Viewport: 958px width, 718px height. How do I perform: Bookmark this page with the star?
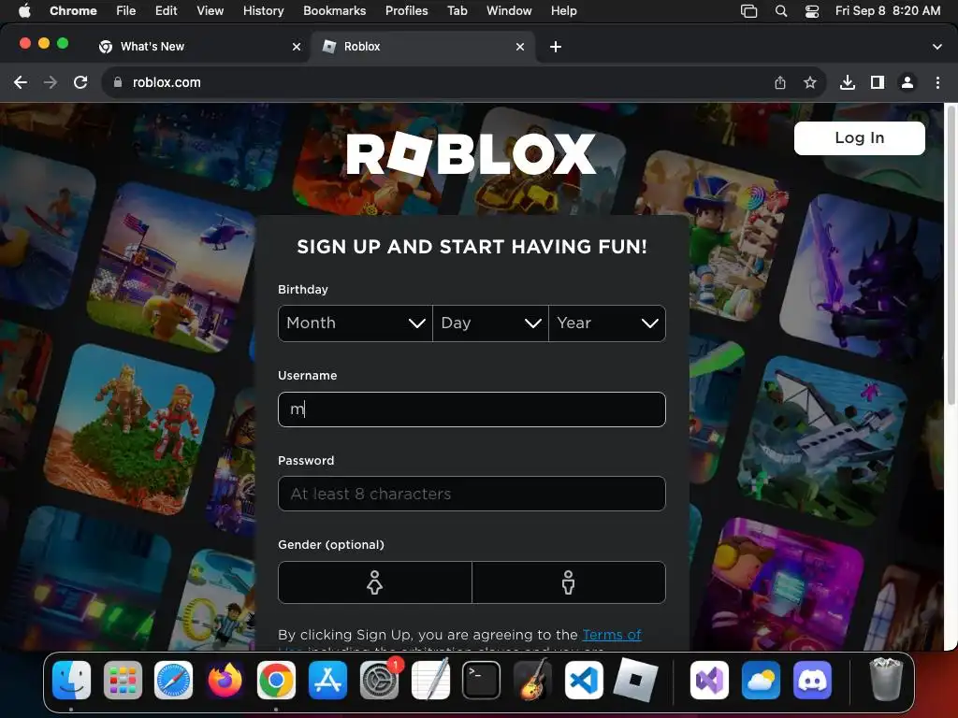[x=810, y=82]
